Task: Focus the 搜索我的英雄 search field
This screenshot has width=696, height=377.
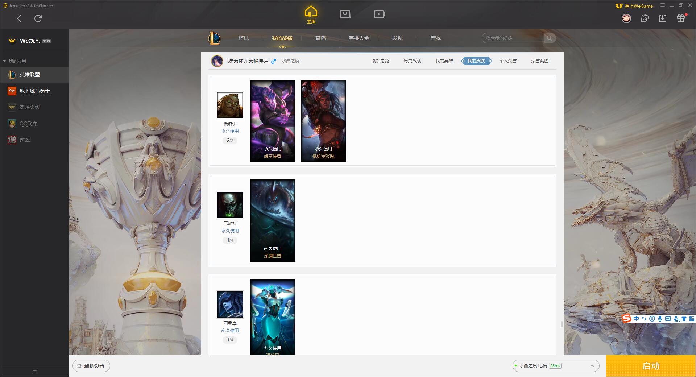Action: pos(513,38)
